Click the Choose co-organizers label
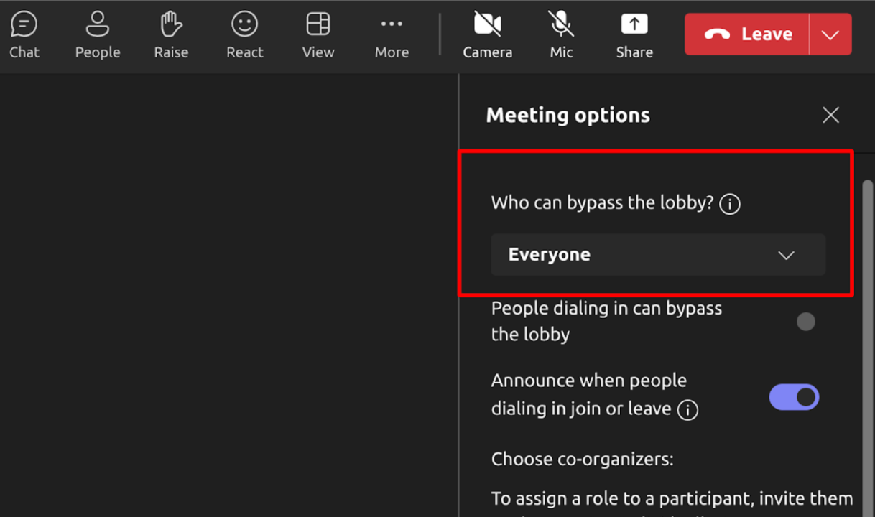 coord(582,459)
